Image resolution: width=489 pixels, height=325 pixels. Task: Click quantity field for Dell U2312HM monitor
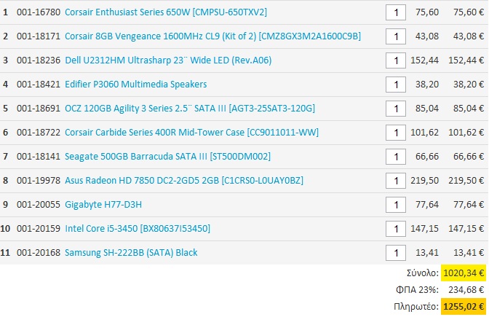[396, 60]
